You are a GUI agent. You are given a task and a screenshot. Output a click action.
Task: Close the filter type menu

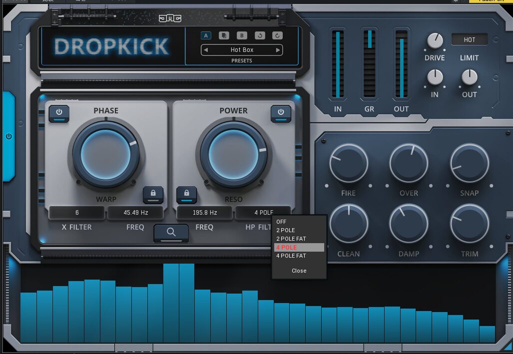point(299,271)
